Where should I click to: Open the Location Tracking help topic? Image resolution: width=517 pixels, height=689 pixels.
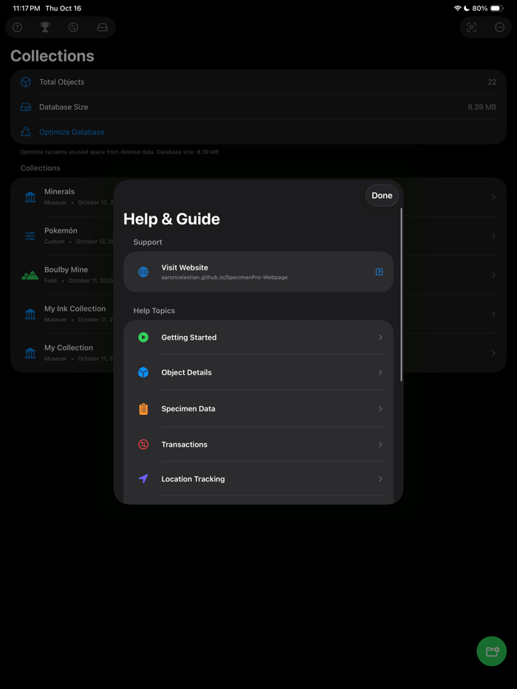[258, 479]
